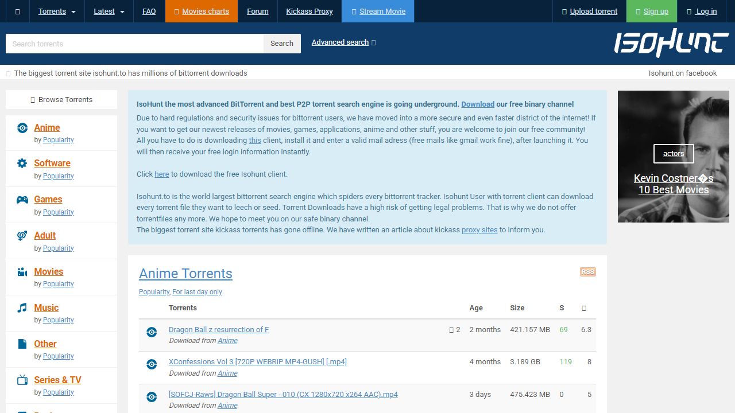Open the Kickass Proxy page
Screen dimensions: 735x413
310,11
